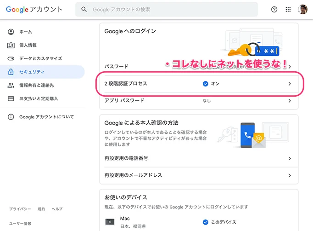The width and height of the screenshot is (313, 231).
Task: Click the お支払いと定期購入 card icon
Action: (x=11, y=98)
